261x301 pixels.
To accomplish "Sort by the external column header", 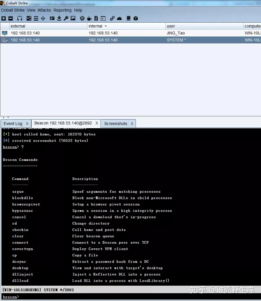I will tap(48, 26).
